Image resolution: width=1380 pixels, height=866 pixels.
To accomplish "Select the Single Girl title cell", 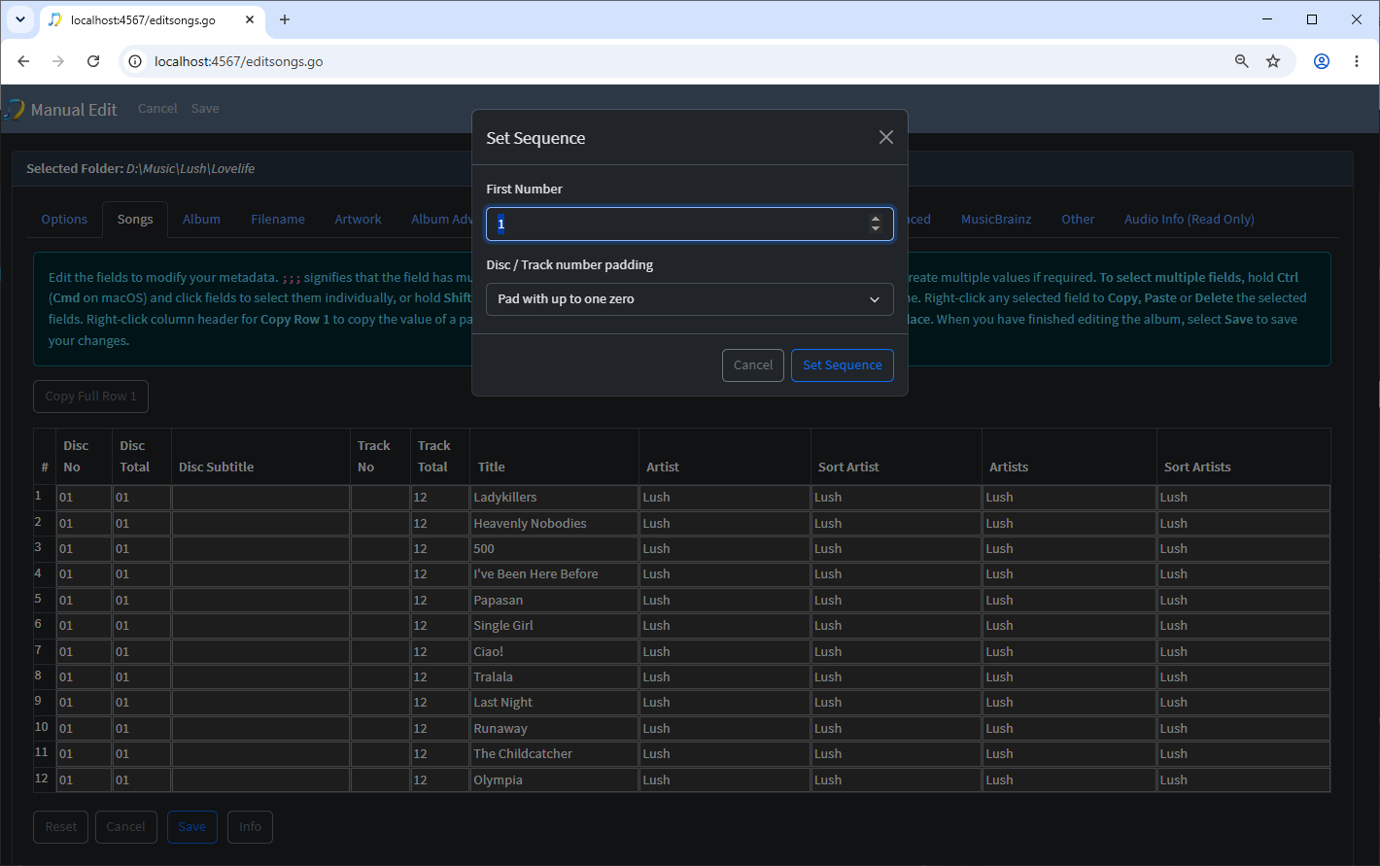I will coord(554,626).
